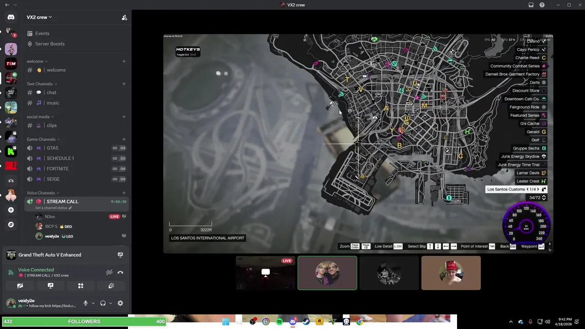The image size is (585, 329).
Task: Deafen with the headphones icon
Action: 103,303
